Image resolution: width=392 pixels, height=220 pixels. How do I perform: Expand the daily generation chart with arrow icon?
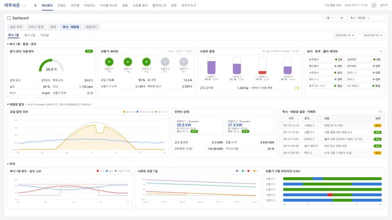click(x=165, y=112)
